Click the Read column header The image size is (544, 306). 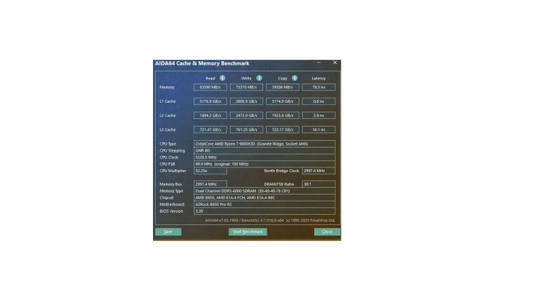coord(210,78)
